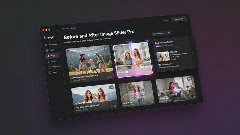Open the small thumbnail in the right panel

pos(163,56)
